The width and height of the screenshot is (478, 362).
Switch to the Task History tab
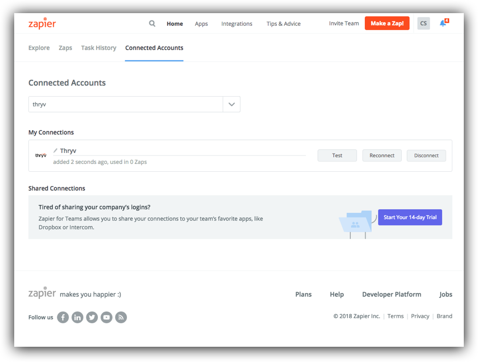point(98,48)
